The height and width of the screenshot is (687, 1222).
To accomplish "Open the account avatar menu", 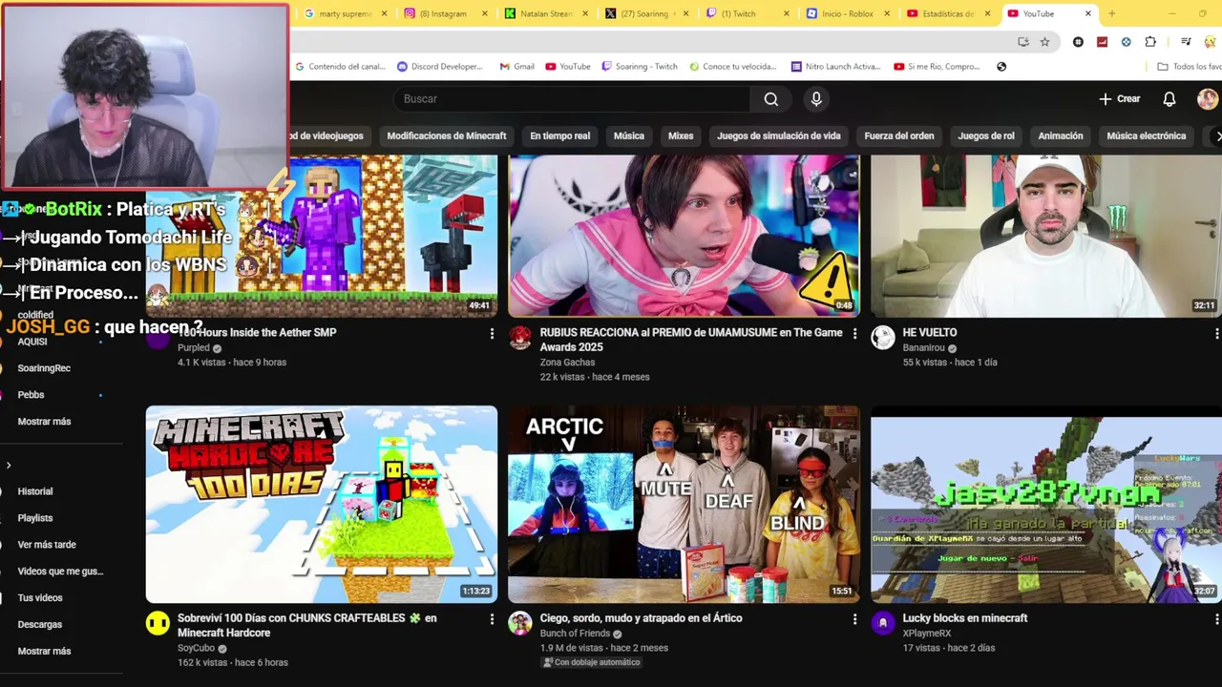I will 1208,99.
